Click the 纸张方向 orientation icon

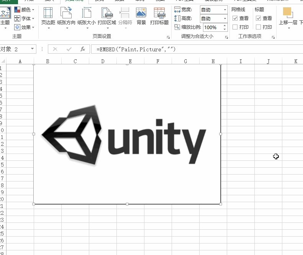pyautogui.click(x=66, y=13)
